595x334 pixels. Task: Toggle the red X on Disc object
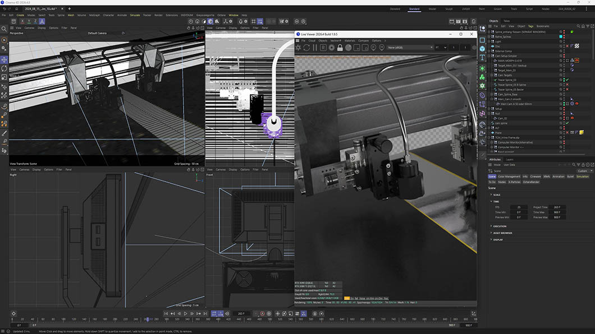(x=567, y=46)
